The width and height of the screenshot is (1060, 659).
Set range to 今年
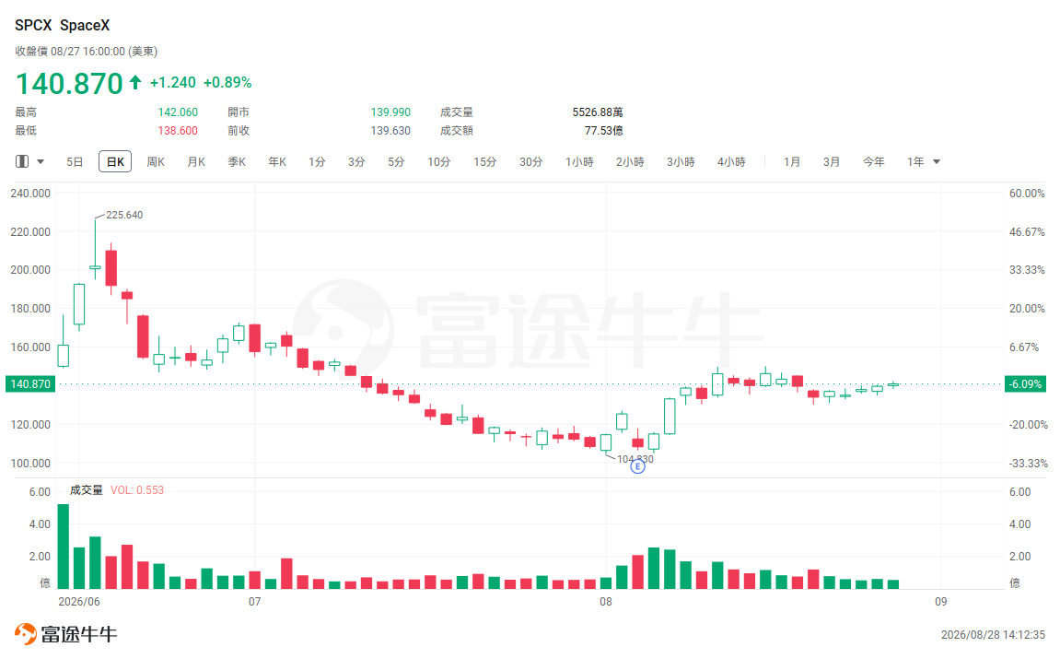(873, 161)
